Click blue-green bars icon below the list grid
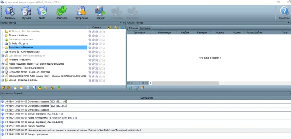The width and height of the screenshot is (291, 139). (x=130, y=88)
